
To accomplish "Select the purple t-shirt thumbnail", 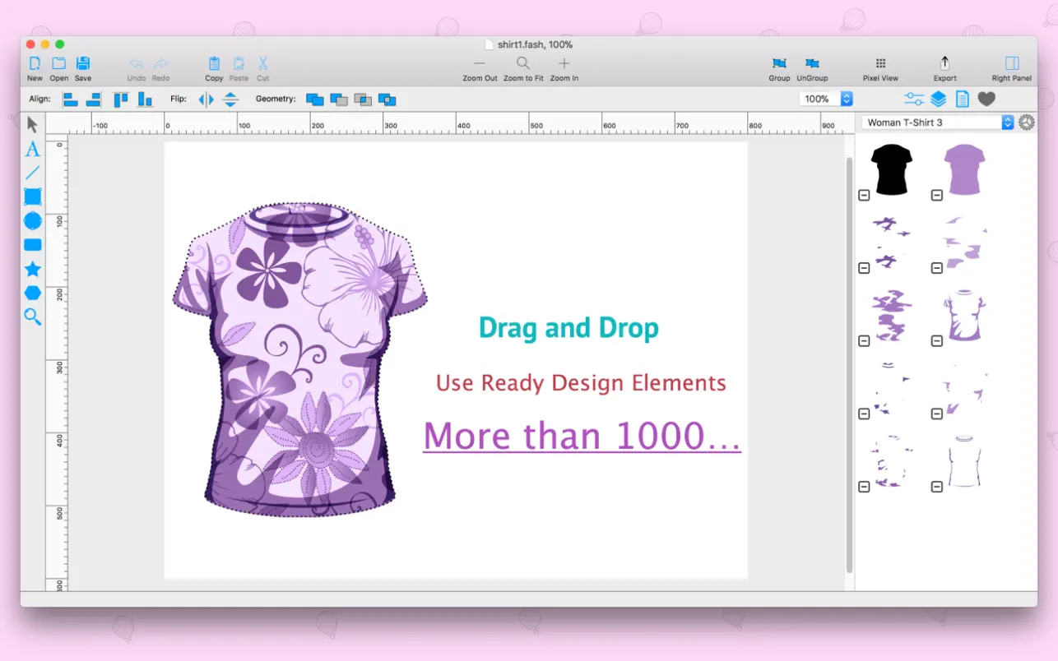I will pyautogui.click(x=963, y=167).
